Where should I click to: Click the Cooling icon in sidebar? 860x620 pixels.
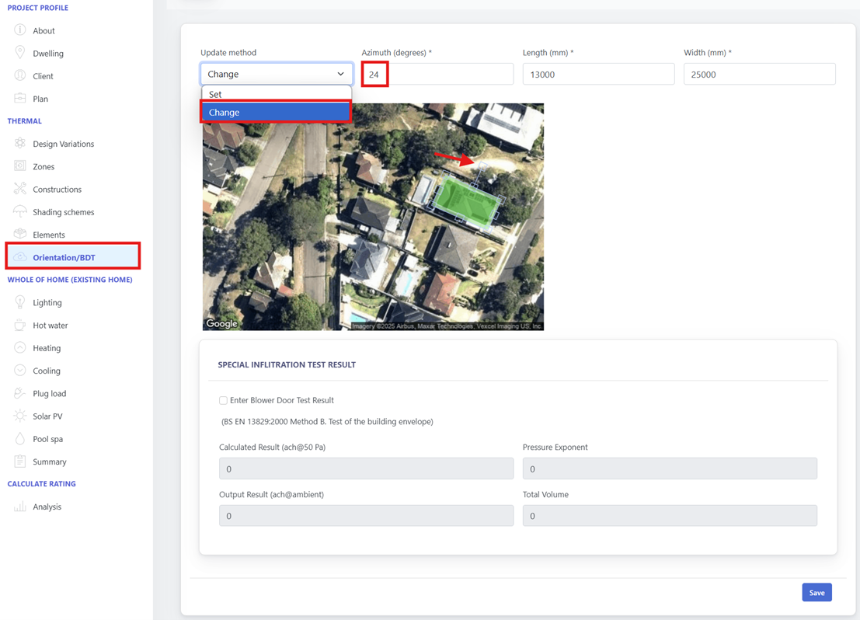click(x=19, y=371)
